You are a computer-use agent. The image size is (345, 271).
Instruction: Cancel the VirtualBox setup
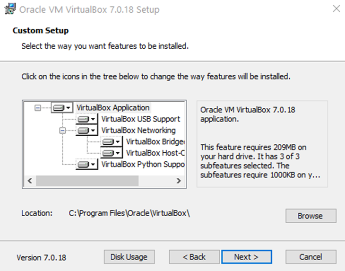point(310,257)
